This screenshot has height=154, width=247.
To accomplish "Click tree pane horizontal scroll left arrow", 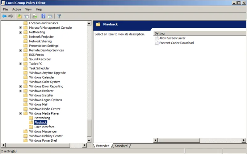I will pyautogui.click(x=3, y=145).
